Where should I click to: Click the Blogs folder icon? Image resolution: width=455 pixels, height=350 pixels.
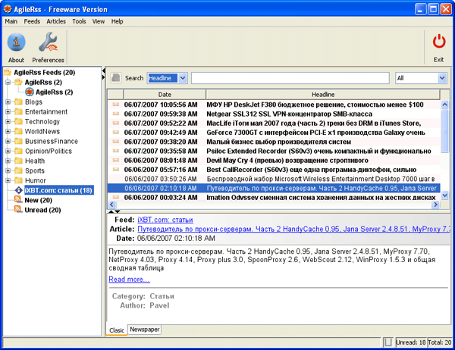(18, 102)
